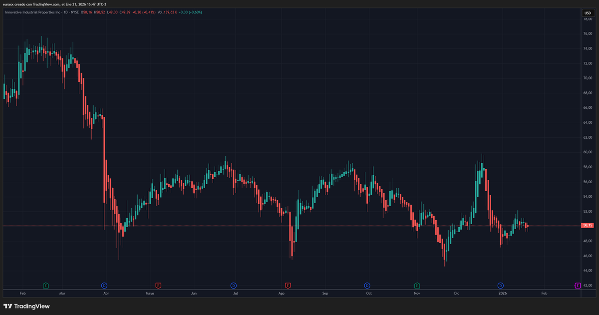This screenshot has width=599, height=315.
Task: Click the green earnings badge below Feb
Action: tap(45, 285)
